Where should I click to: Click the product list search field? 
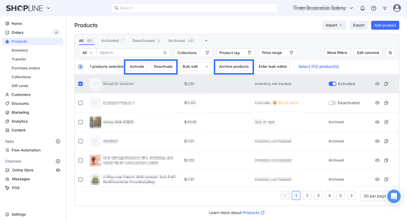(130, 53)
